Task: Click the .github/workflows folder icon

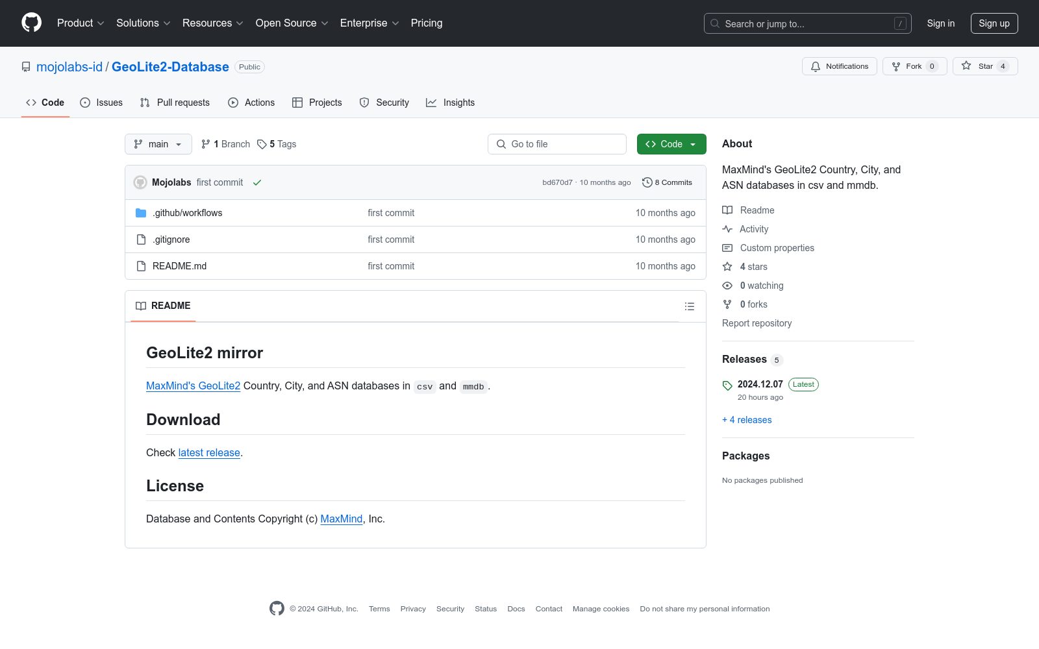Action: tap(141, 213)
